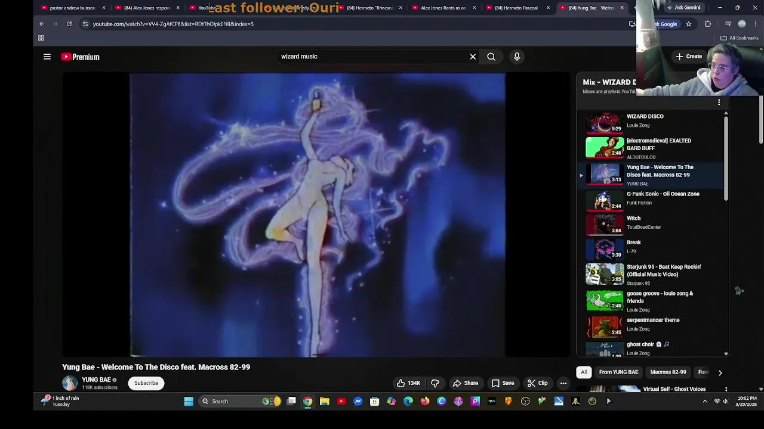Bookmark this page with star icon
764x429 pixels.
pos(688,24)
